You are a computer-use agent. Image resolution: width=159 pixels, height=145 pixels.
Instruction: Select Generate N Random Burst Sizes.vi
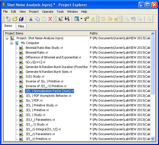pos(49,72)
